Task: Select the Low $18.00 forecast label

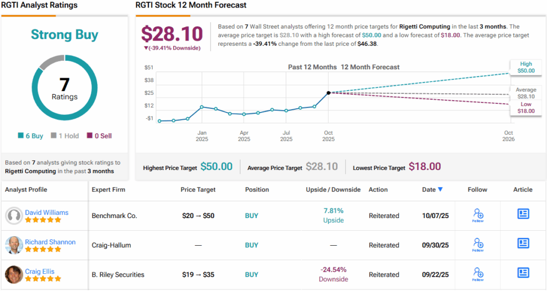Action: click(525, 108)
